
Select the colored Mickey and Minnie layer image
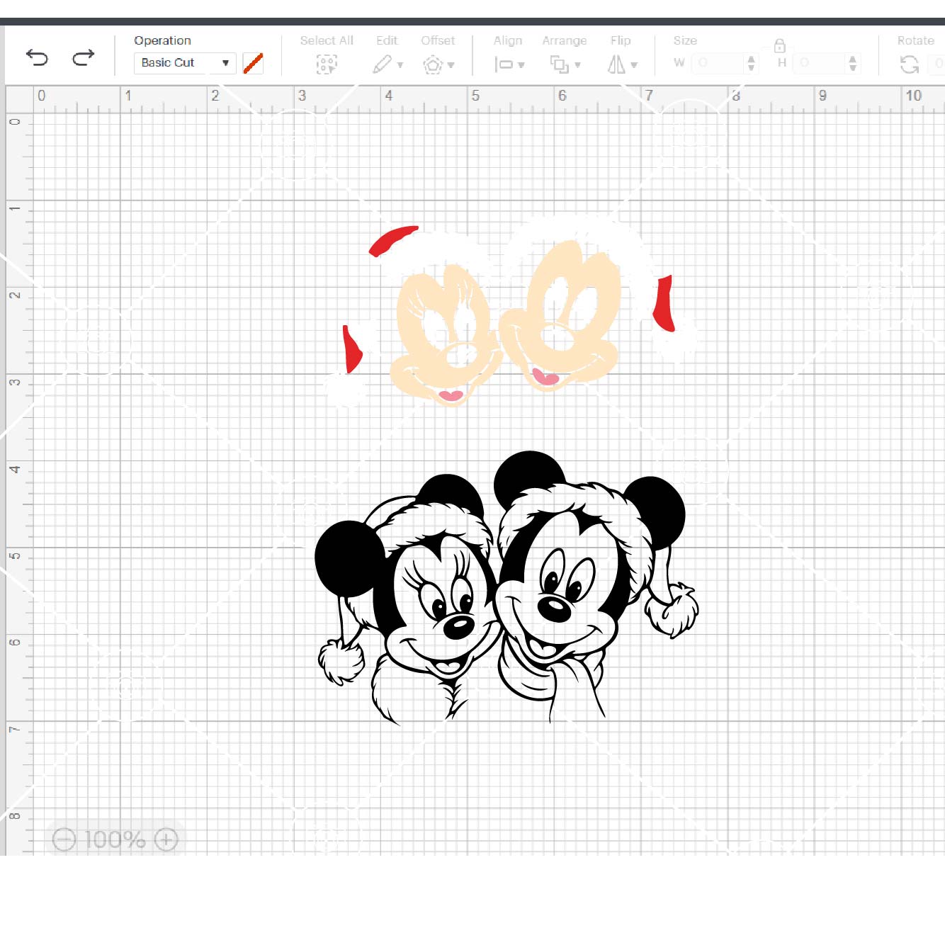pos(510,312)
